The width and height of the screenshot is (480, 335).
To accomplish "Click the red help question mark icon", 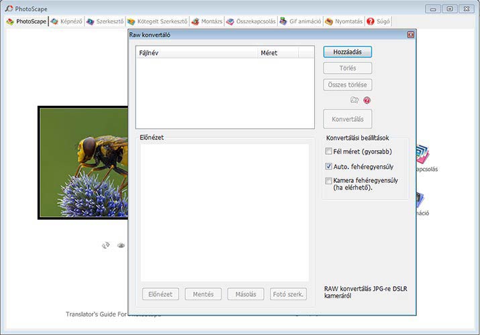I will (x=367, y=100).
